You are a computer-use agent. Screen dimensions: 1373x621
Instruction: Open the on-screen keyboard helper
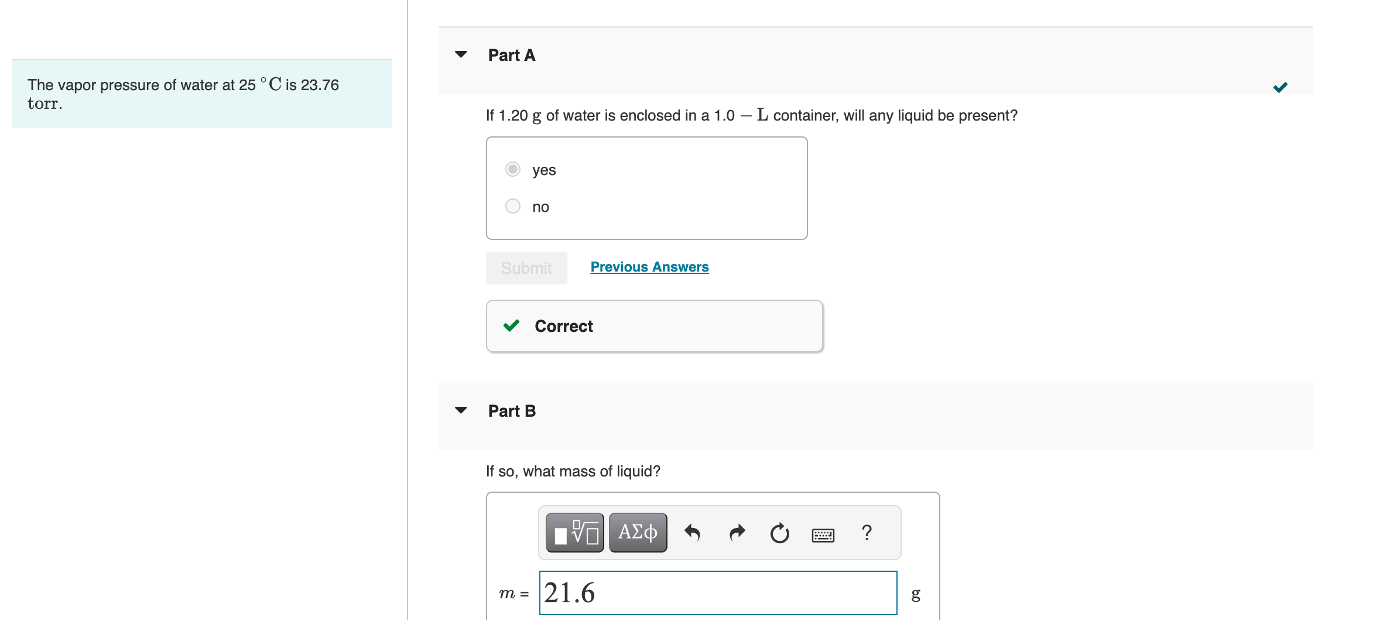(x=823, y=534)
